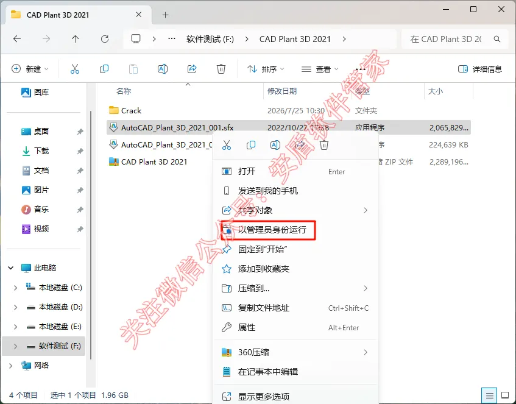Expand the 压缩到... submenu
This screenshot has width=516, height=404.
tap(366, 288)
